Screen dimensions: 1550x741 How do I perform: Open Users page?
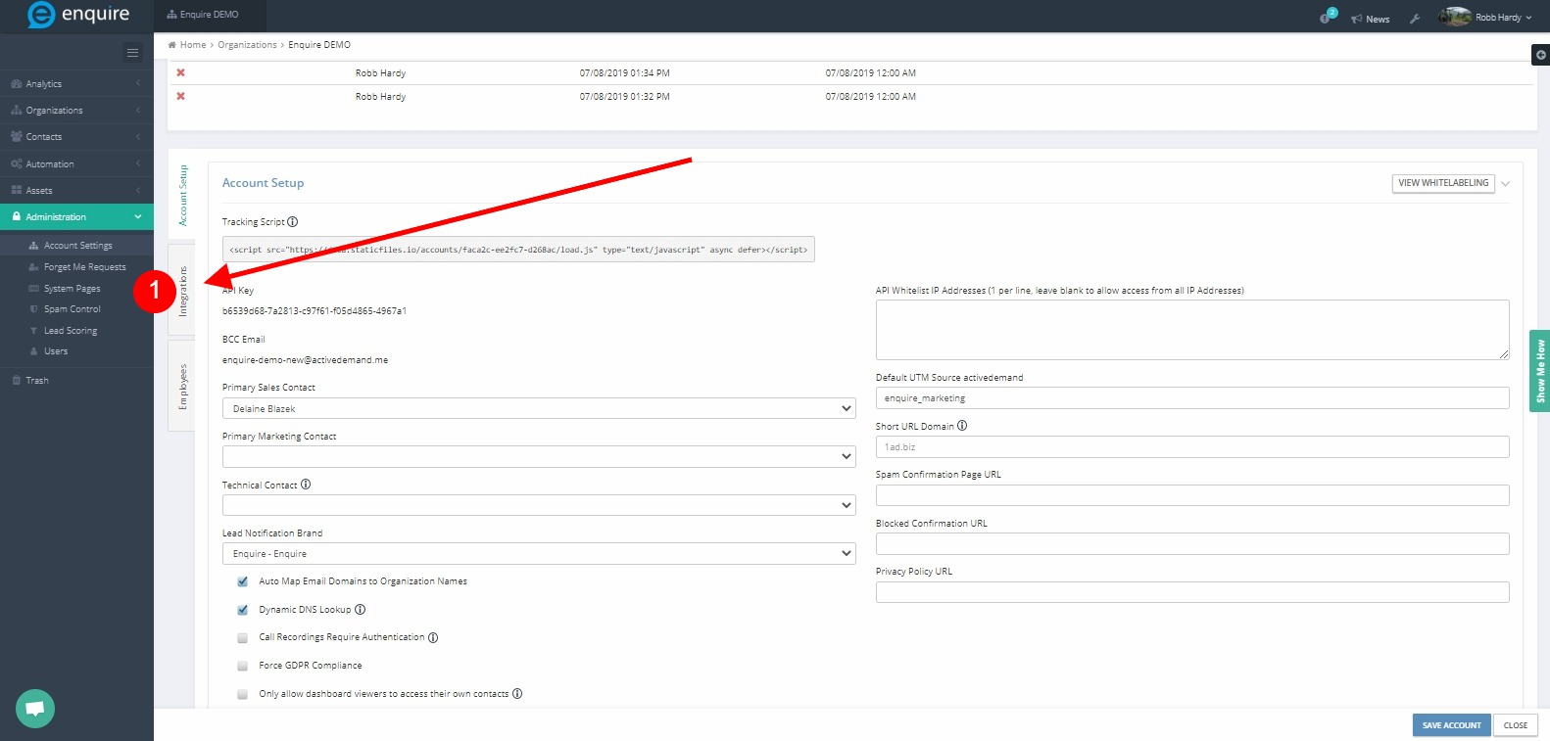pos(56,351)
